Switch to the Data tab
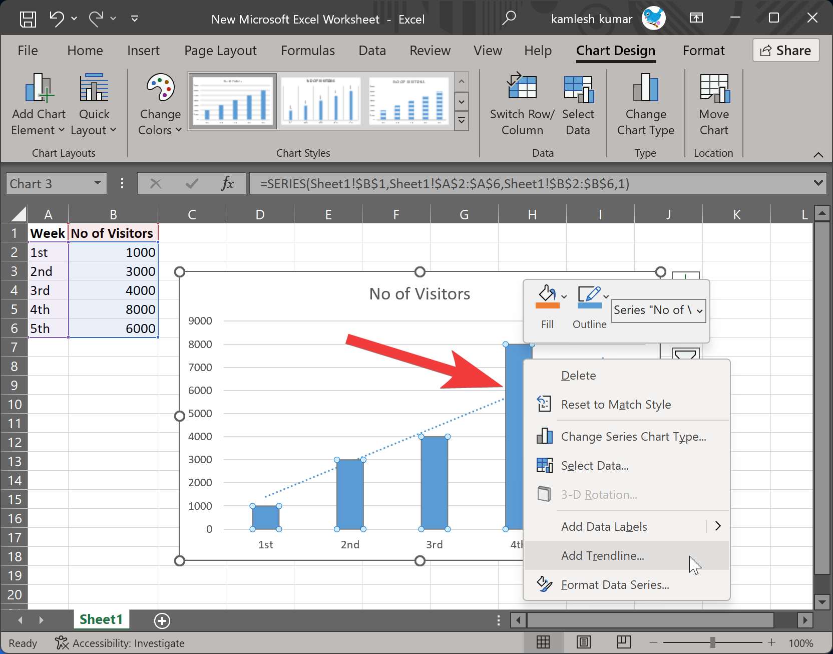 [x=372, y=51]
